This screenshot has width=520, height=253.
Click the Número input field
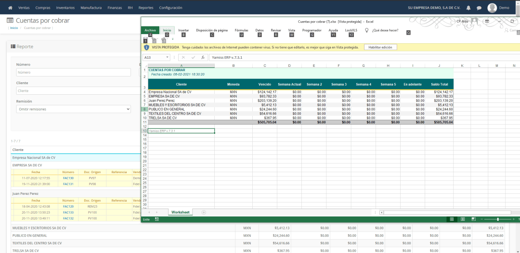coord(73,73)
